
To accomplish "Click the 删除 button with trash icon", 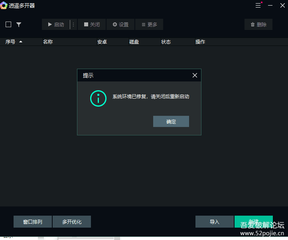I will pyautogui.click(x=258, y=24).
